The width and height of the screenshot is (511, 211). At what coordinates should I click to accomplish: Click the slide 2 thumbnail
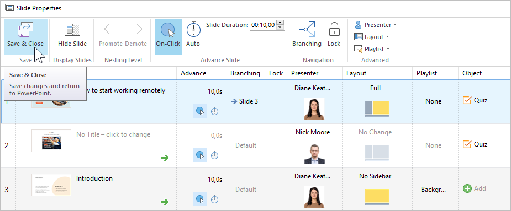pos(51,141)
